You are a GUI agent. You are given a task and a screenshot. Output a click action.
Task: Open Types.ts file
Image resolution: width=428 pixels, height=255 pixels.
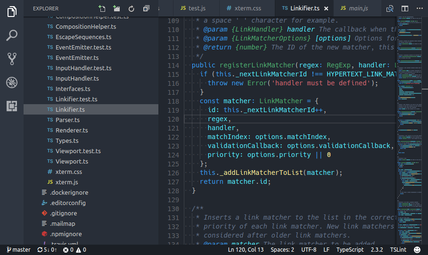pos(91,140)
